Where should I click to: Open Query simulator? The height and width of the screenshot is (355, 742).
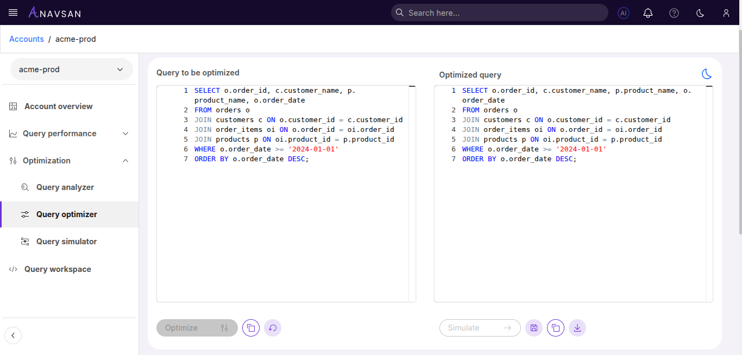(x=66, y=241)
